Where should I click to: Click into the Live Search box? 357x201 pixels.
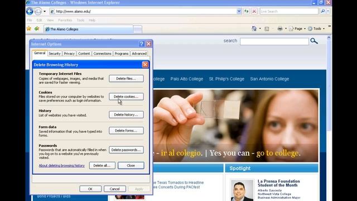coord(289,11)
